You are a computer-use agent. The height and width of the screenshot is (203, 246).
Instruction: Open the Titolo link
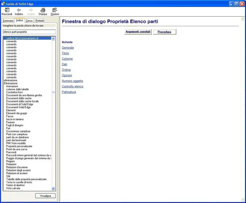coord(65,53)
